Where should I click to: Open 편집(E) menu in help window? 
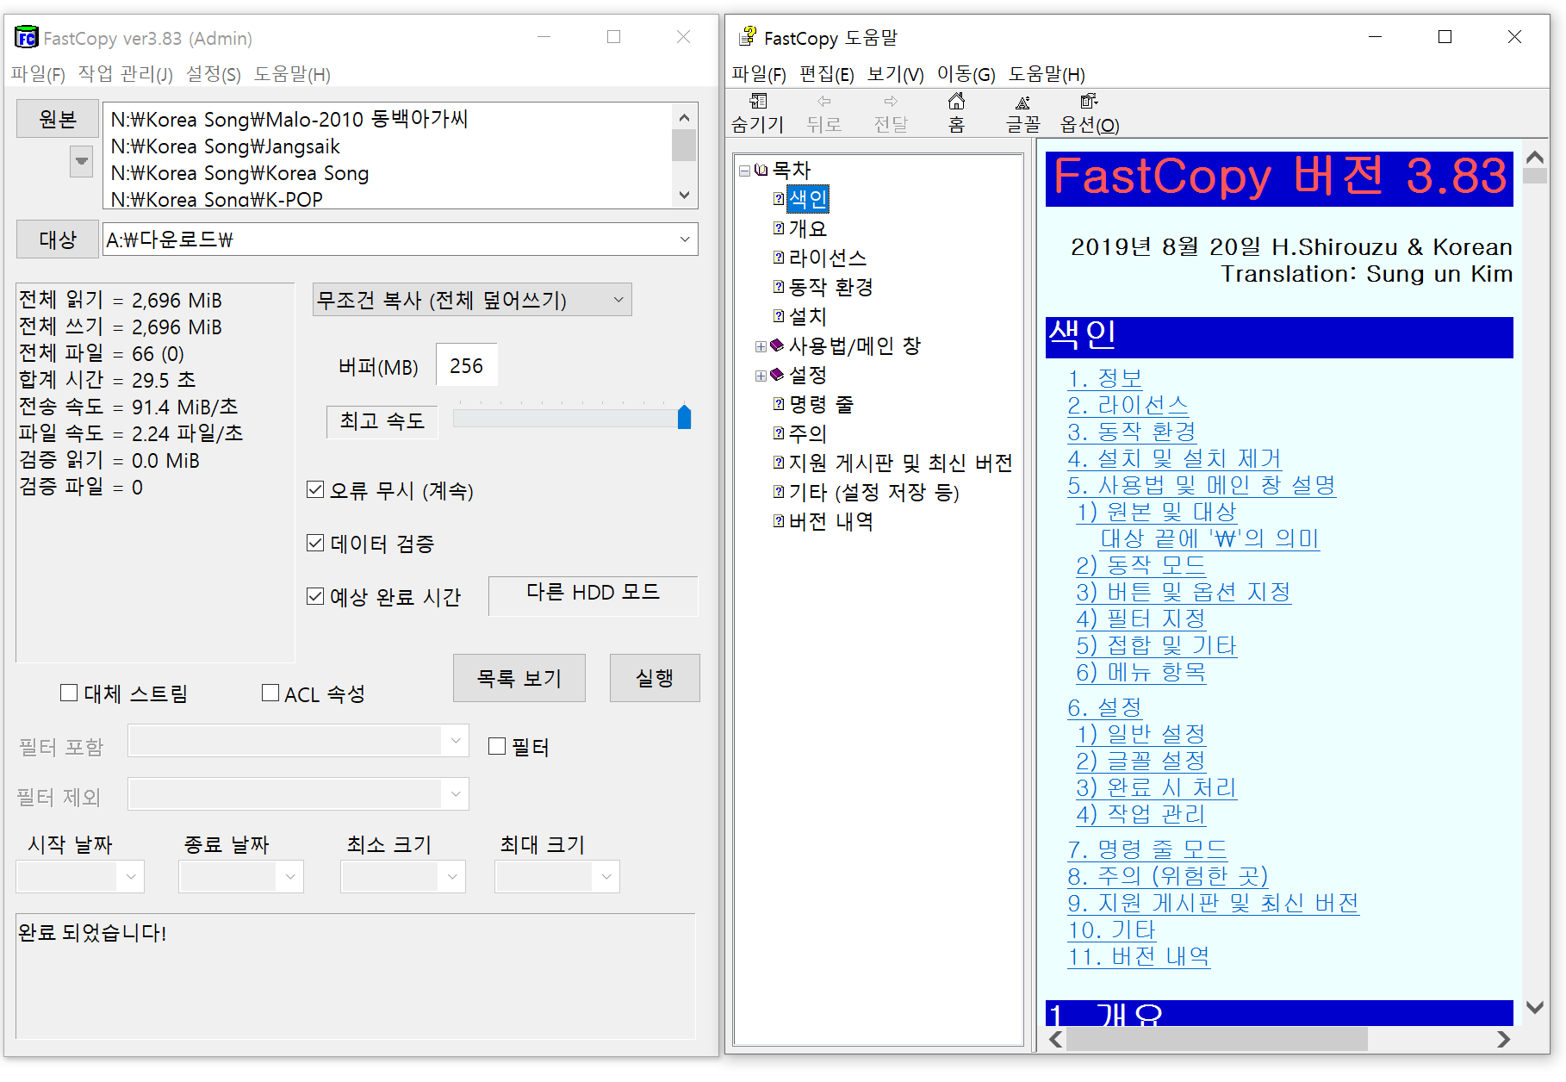pos(826,74)
